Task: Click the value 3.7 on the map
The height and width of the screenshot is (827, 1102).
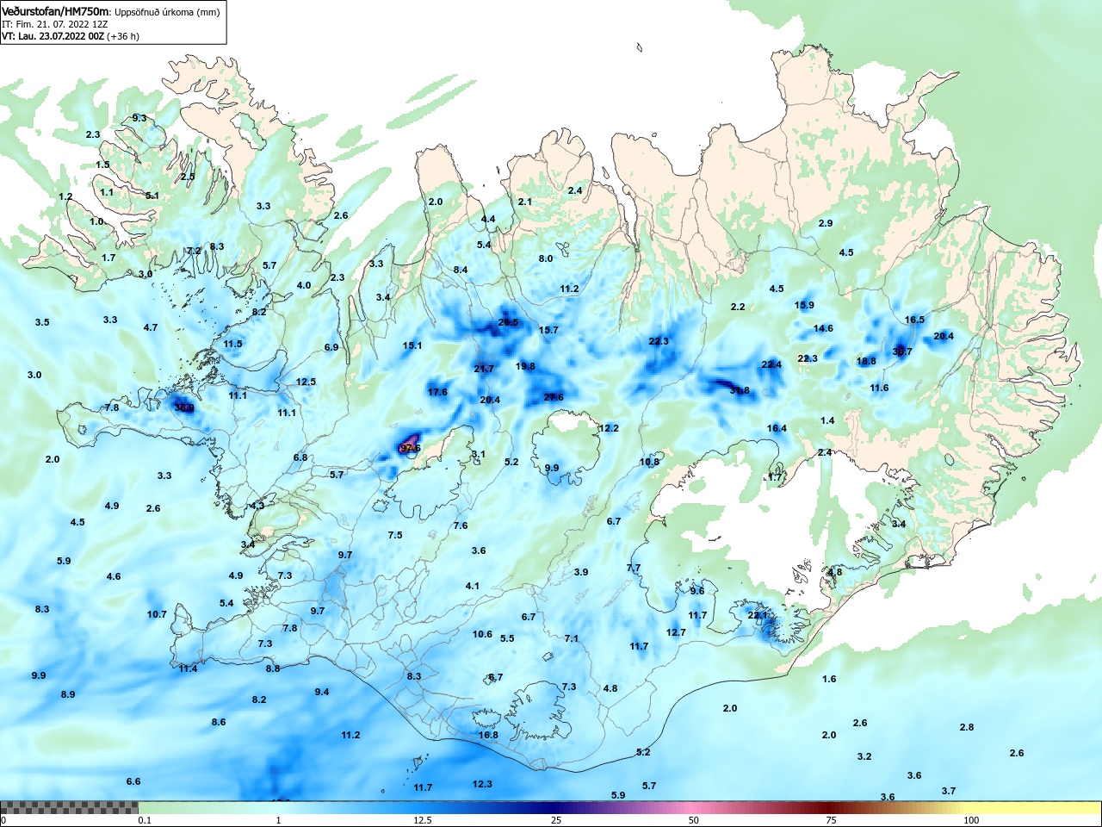Action: pyautogui.click(x=949, y=791)
